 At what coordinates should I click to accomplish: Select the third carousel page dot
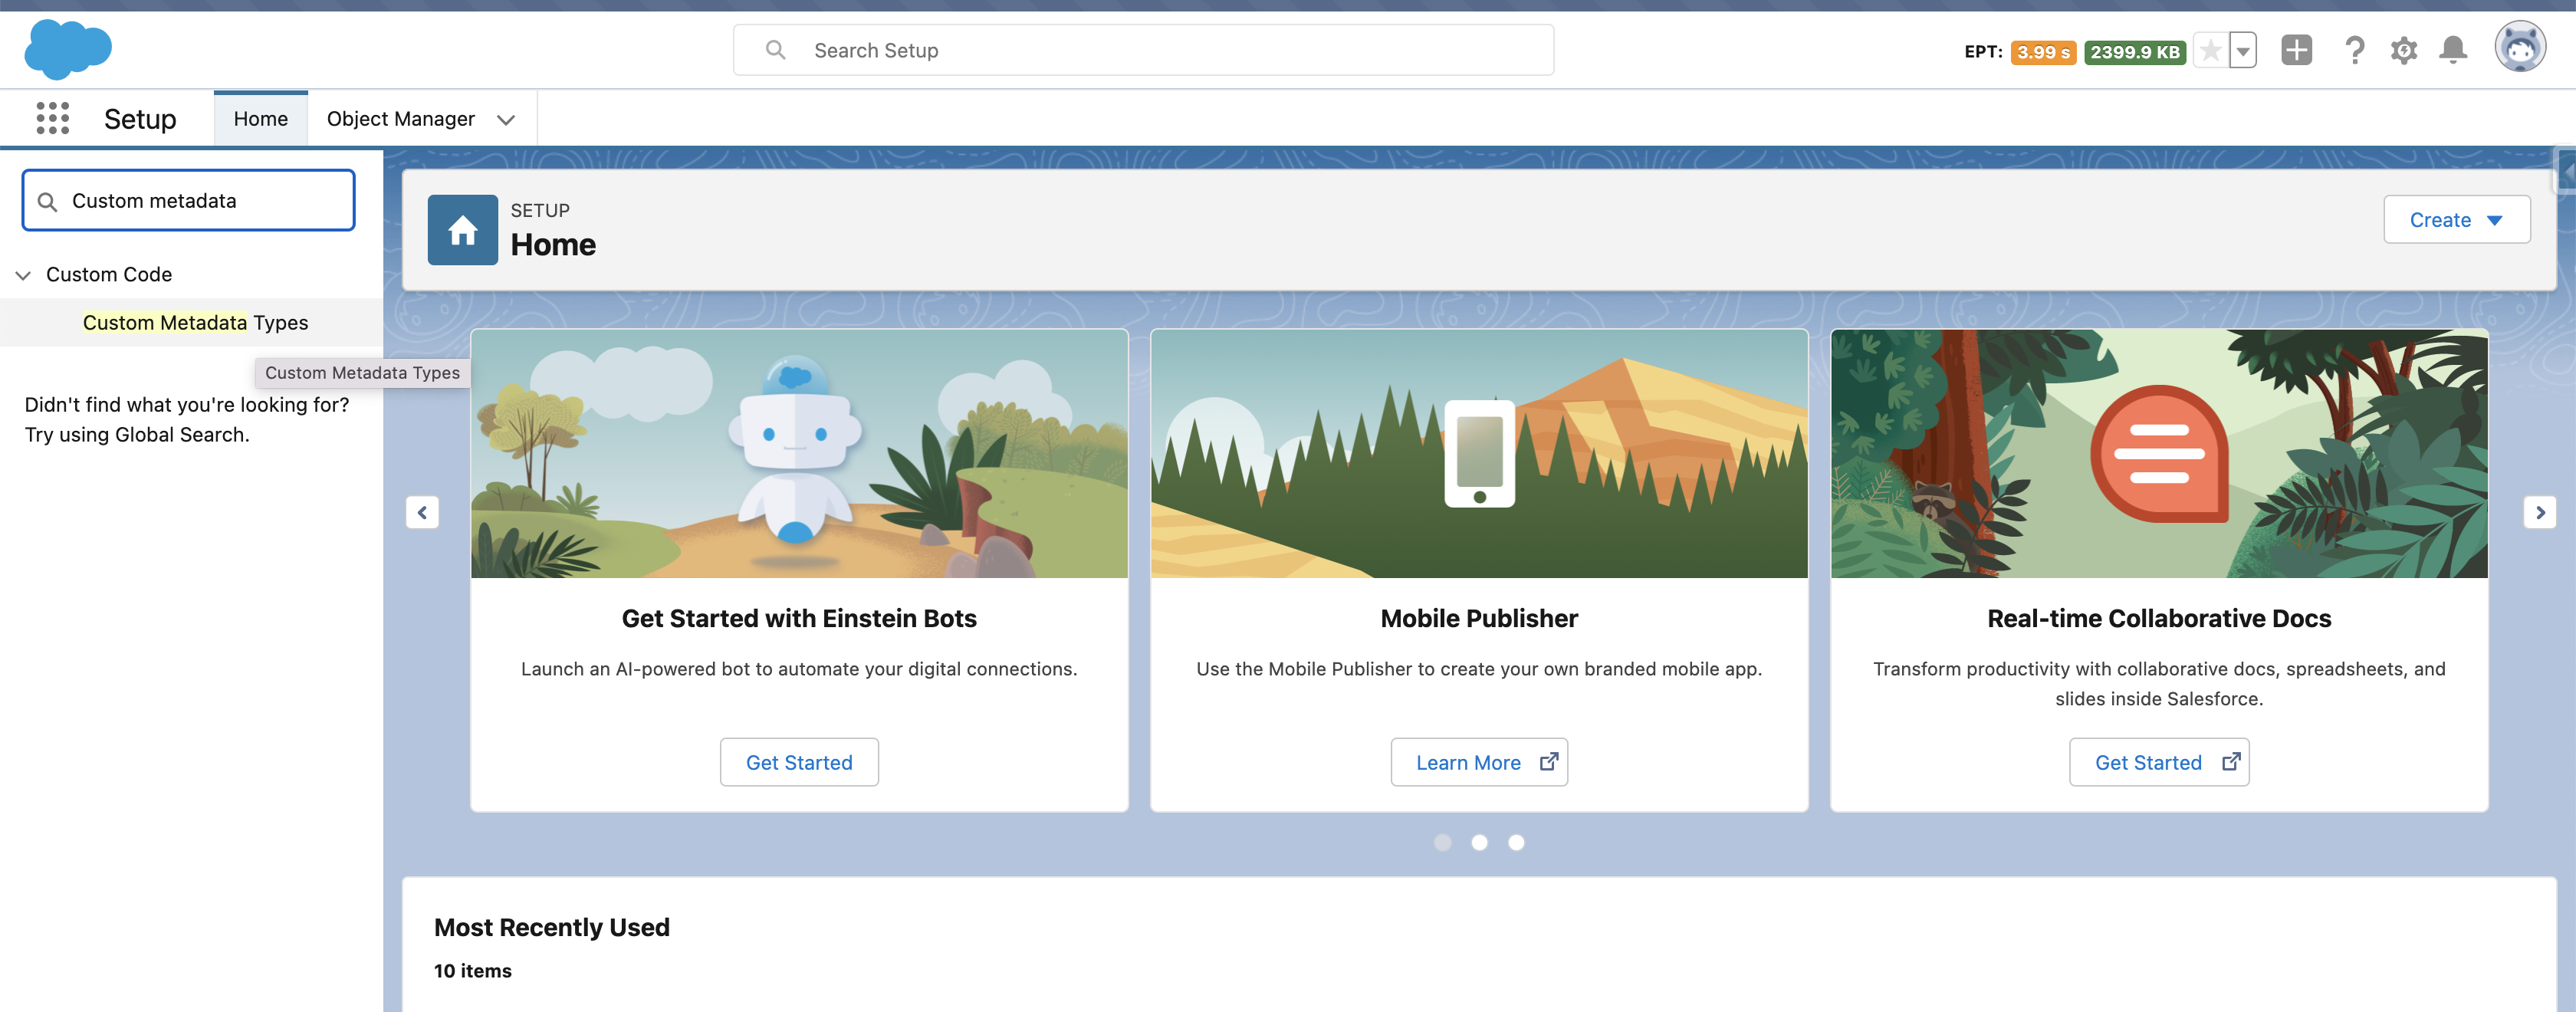pos(1516,842)
